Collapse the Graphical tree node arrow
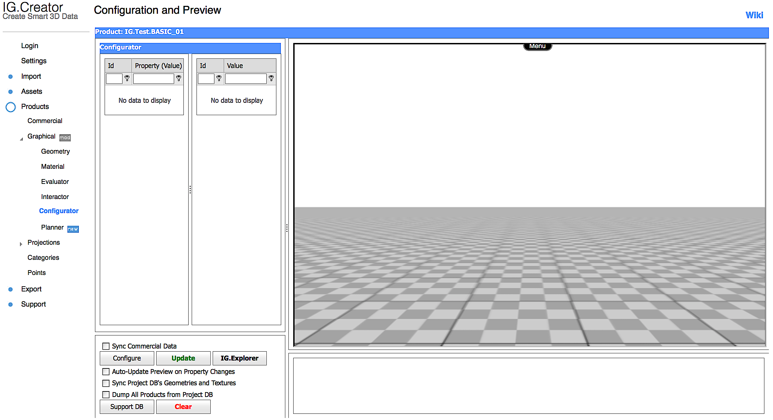773x420 pixels. 21,139
